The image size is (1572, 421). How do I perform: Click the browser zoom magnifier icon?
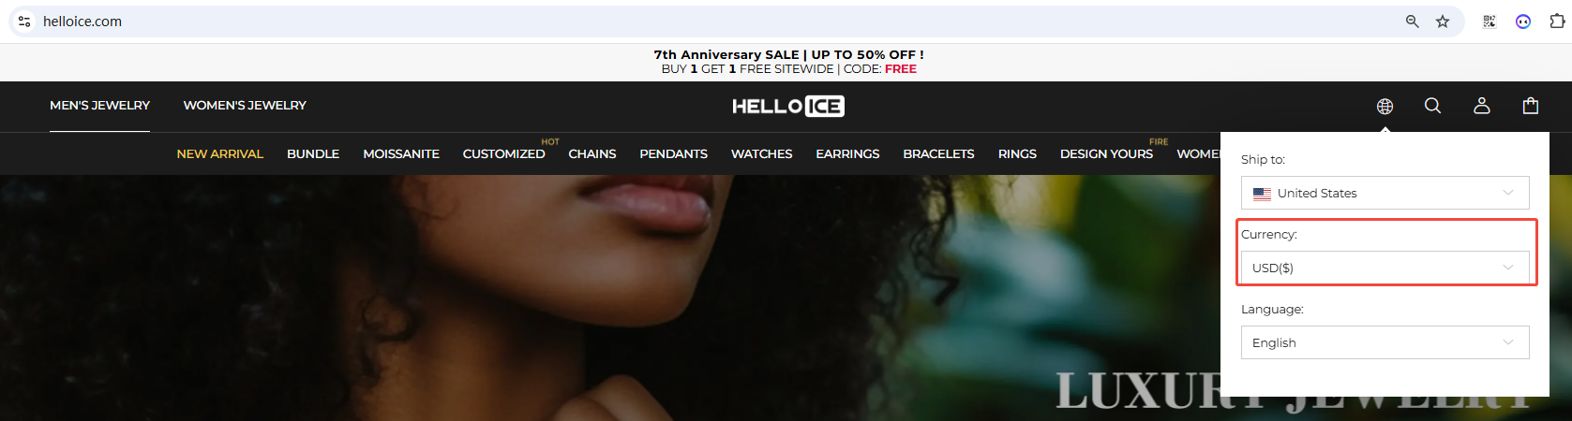tap(1412, 22)
